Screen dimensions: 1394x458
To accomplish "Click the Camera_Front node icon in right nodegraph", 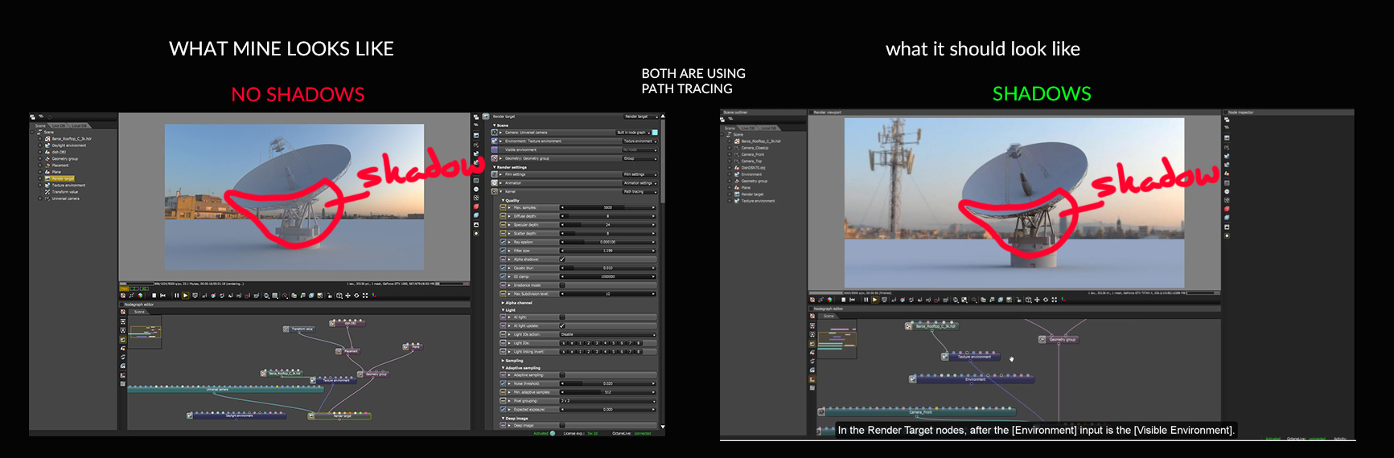I will tap(821, 412).
